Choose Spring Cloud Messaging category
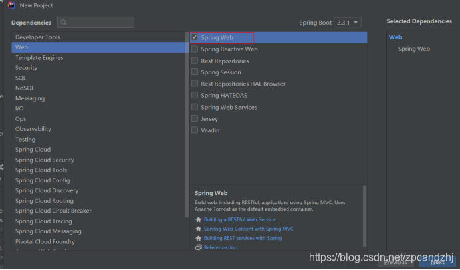460x270 pixels. click(98, 231)
